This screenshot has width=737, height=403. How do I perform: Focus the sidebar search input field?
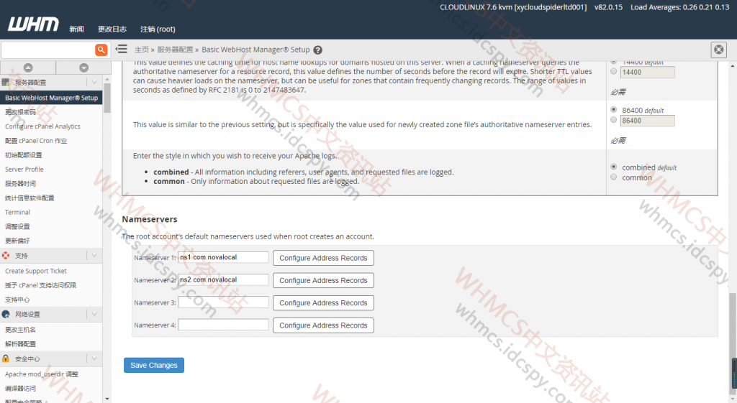pyautogui.click(x=48, y=50)
